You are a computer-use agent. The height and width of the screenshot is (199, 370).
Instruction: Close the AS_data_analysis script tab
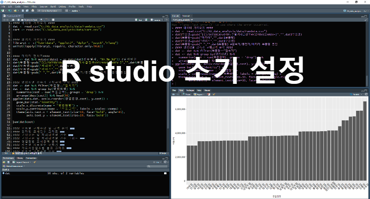tap(22, 16)
